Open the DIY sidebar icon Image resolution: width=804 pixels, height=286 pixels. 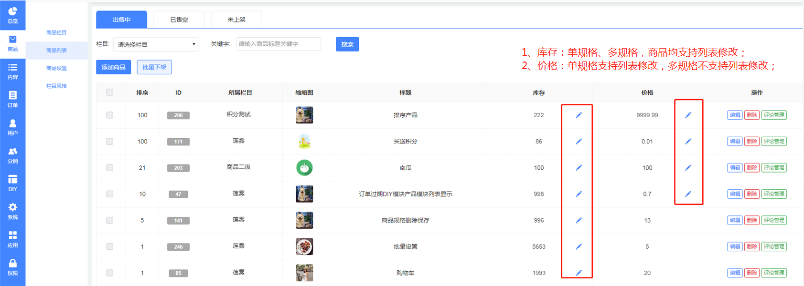pyautogui.click(x=12, y=183)
